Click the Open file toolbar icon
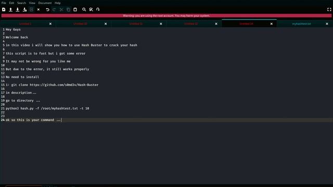Image resolution: width=333 pixels, height=187 pixels. point(10,9)
